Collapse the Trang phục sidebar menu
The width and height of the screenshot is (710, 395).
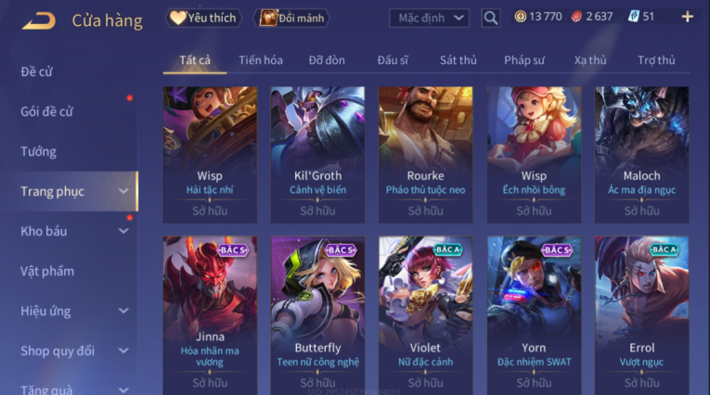[x=123, y=191]
